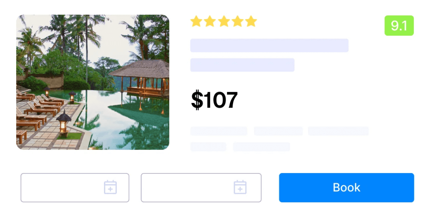The image size is (427, 216).
Task: Click the second amenity tag in top row
Action: pyautogui.click(x=278, y=131)
